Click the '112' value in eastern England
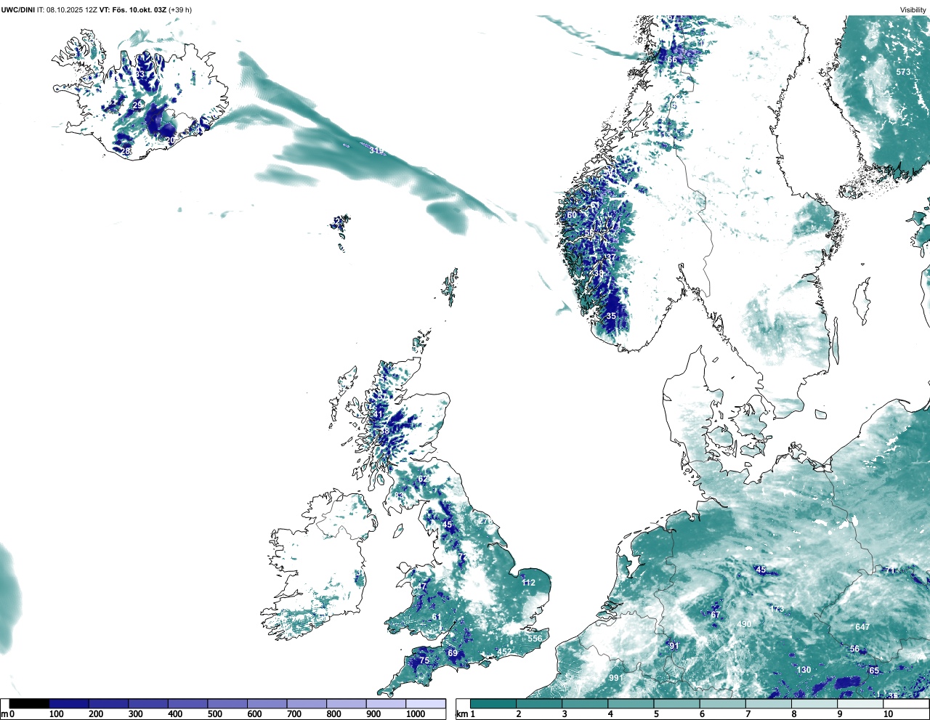 528,583
